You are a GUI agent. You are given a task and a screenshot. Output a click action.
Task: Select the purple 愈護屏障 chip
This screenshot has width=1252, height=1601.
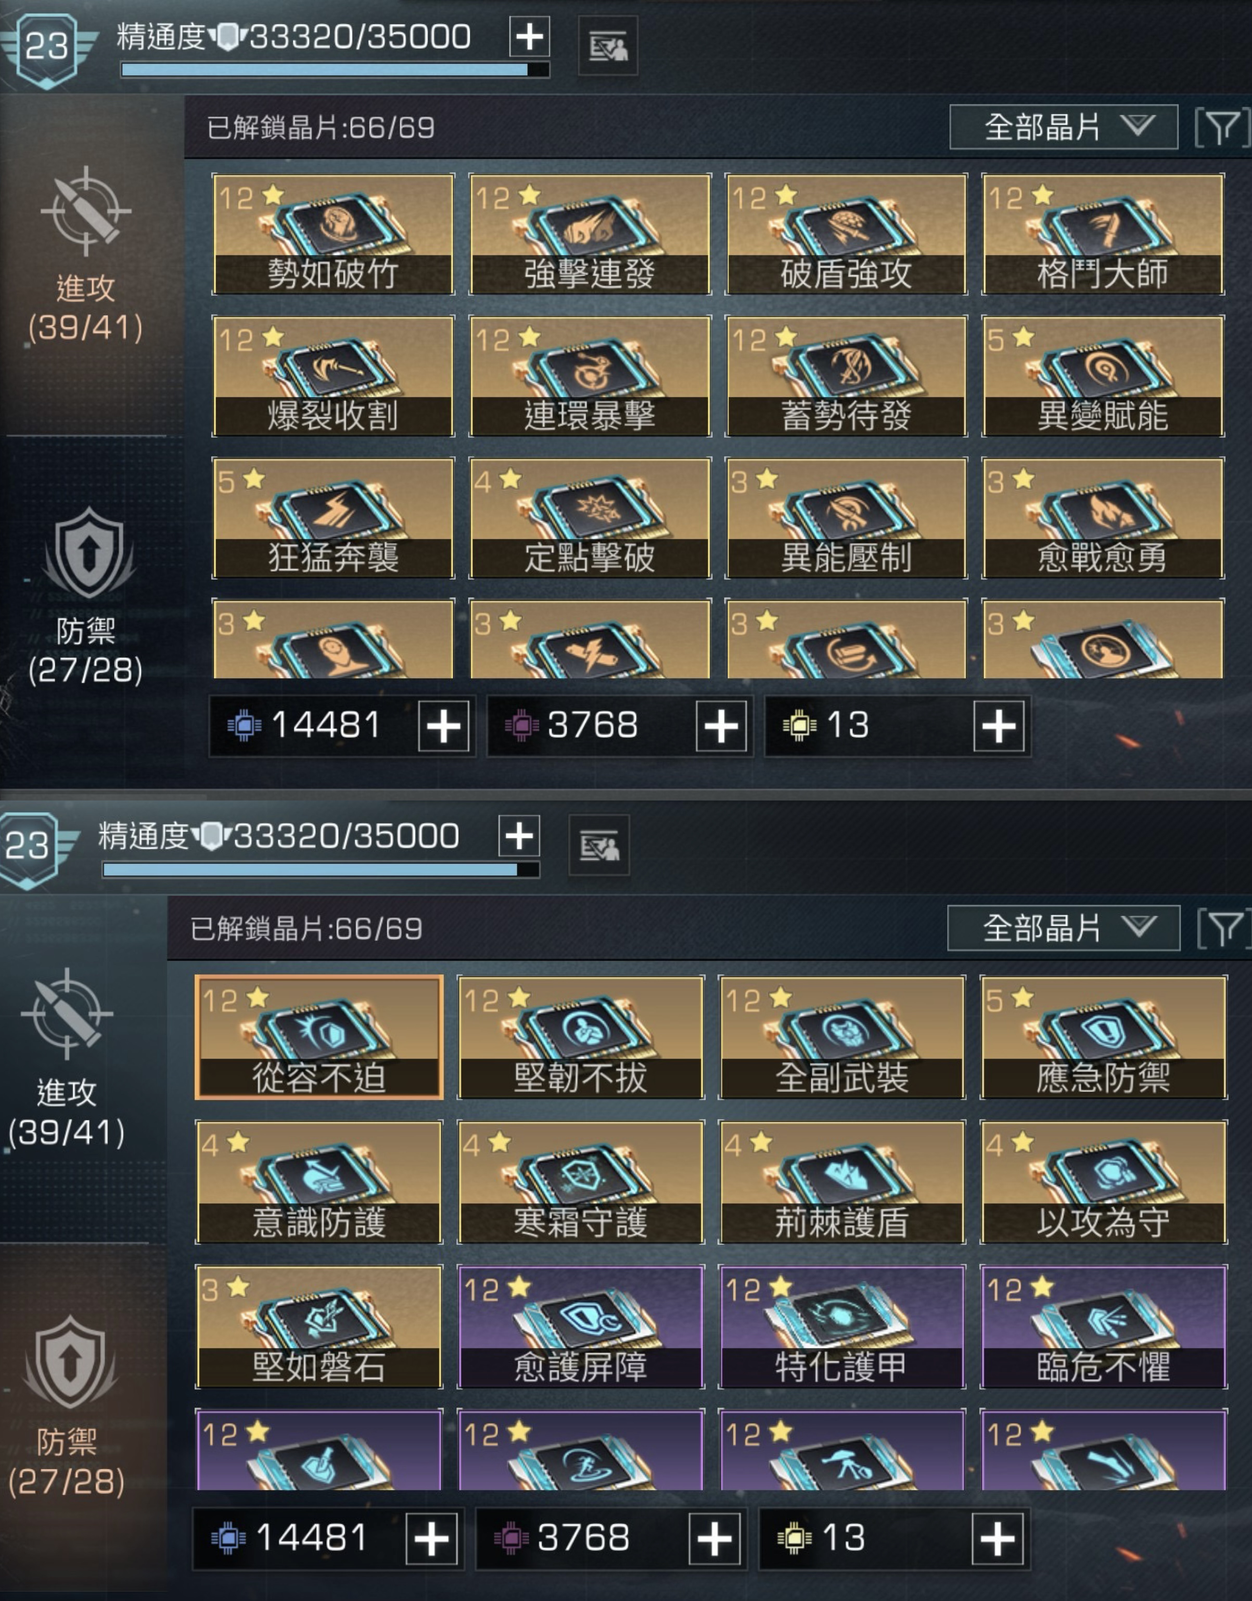click(580, 1327)
